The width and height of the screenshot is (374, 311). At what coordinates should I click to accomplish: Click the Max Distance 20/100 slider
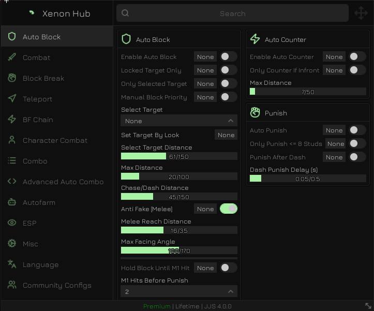point(179,176)
